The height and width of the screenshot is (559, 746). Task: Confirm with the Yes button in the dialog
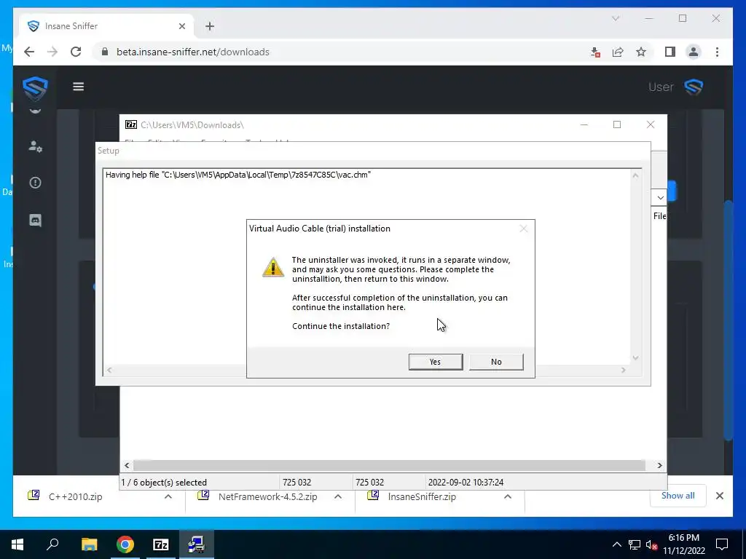coord(436,362)
